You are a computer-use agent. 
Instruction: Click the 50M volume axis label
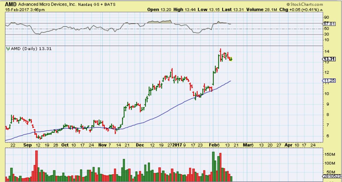click(x=331, y=172)
